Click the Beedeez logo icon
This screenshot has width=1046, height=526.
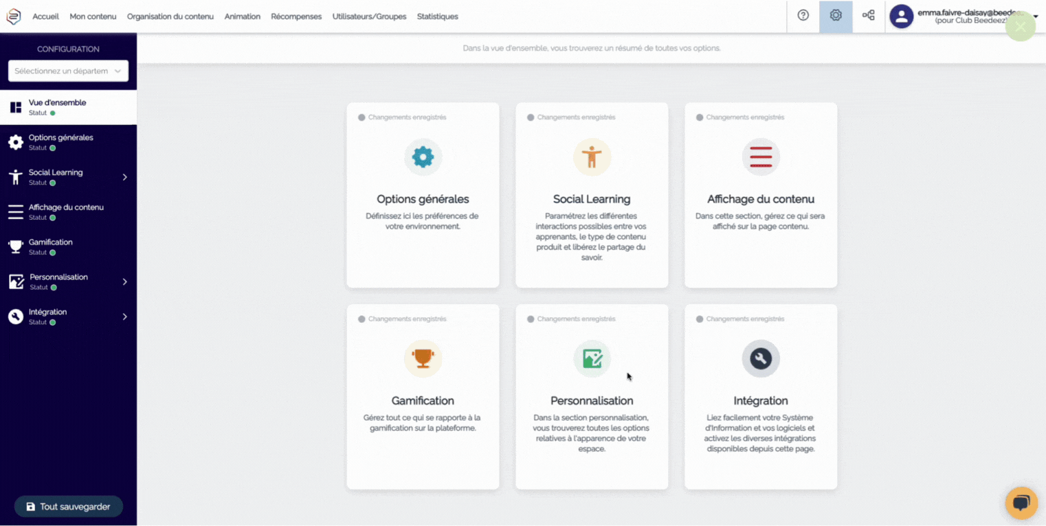[x=14, y=16]
